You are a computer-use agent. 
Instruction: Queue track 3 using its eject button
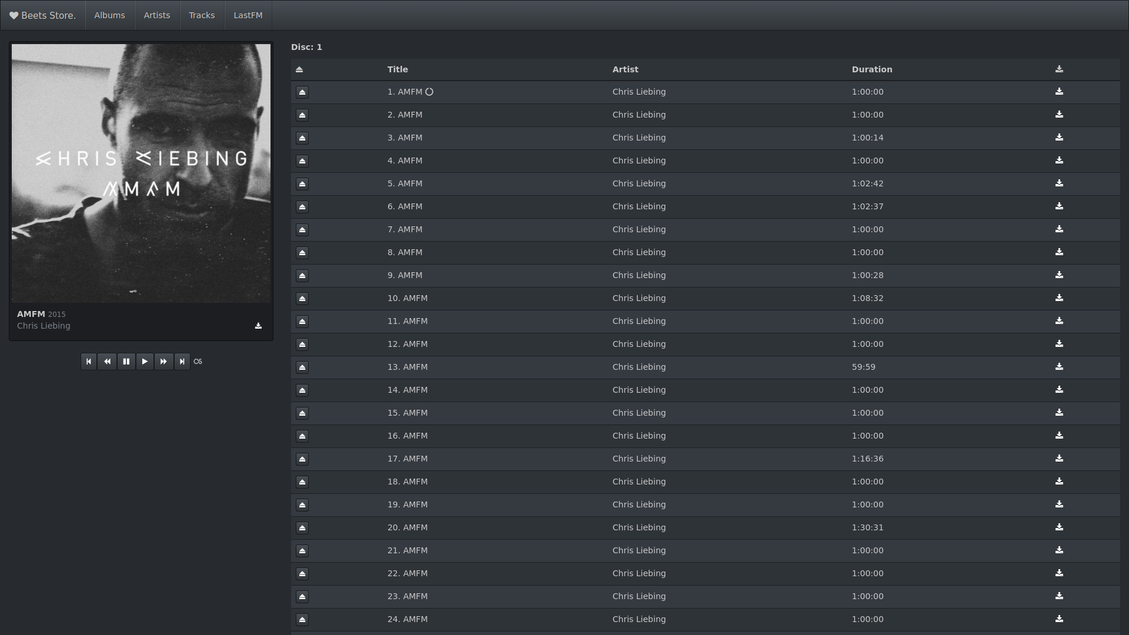(x=302, y=138)
